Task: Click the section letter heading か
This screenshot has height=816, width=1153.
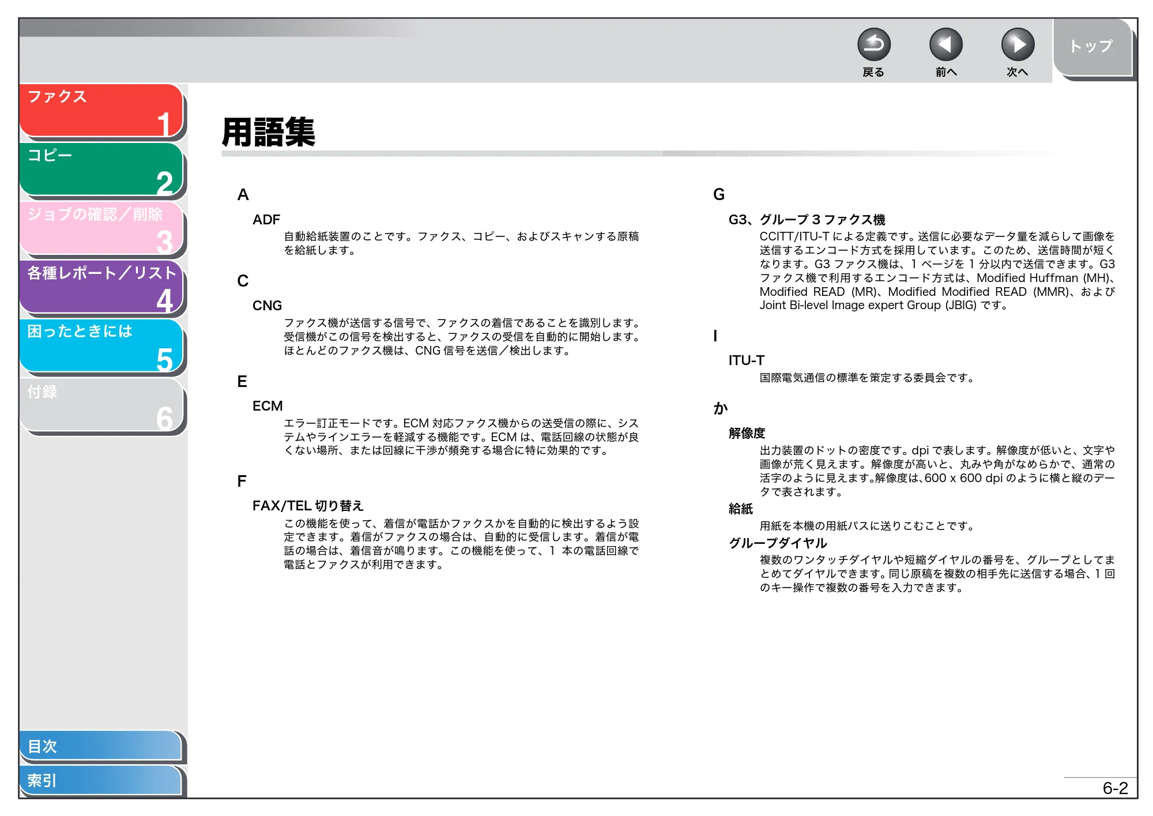Action: pyautogui.click(x=720, y=408)
